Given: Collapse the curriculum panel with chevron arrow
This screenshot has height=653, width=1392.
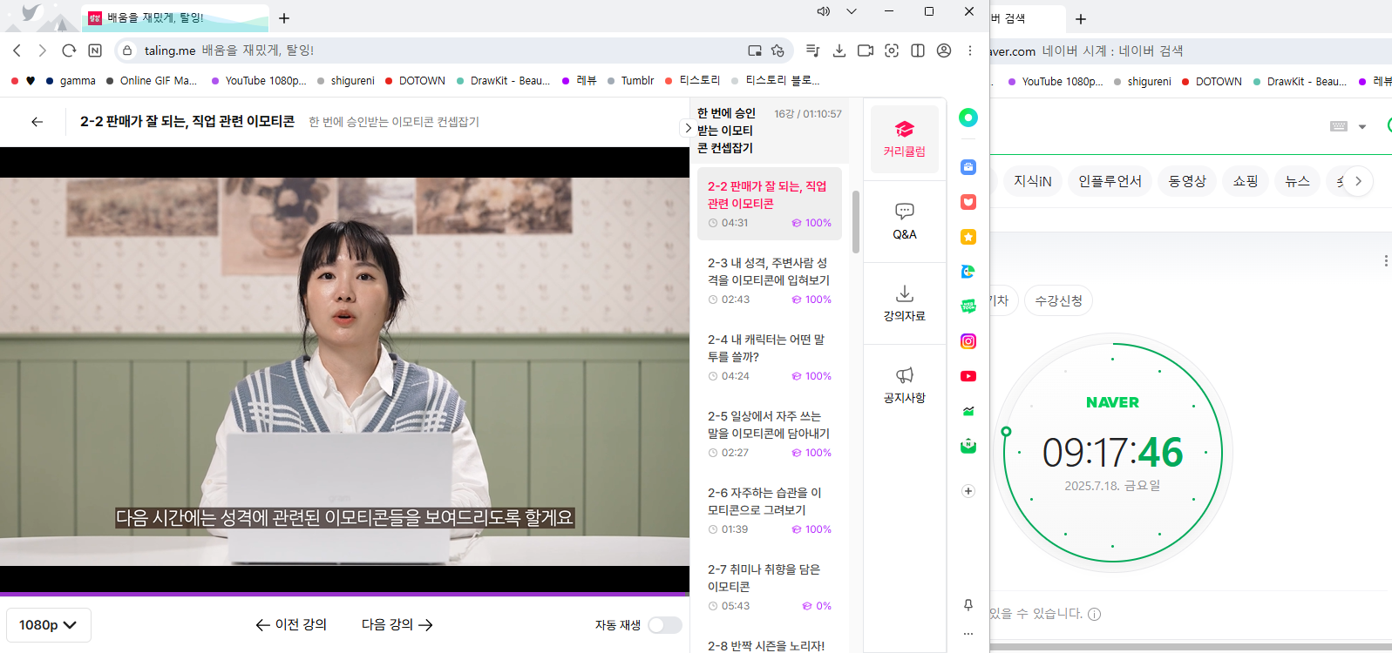Looking at the screenshot, I should pos(687,128).
